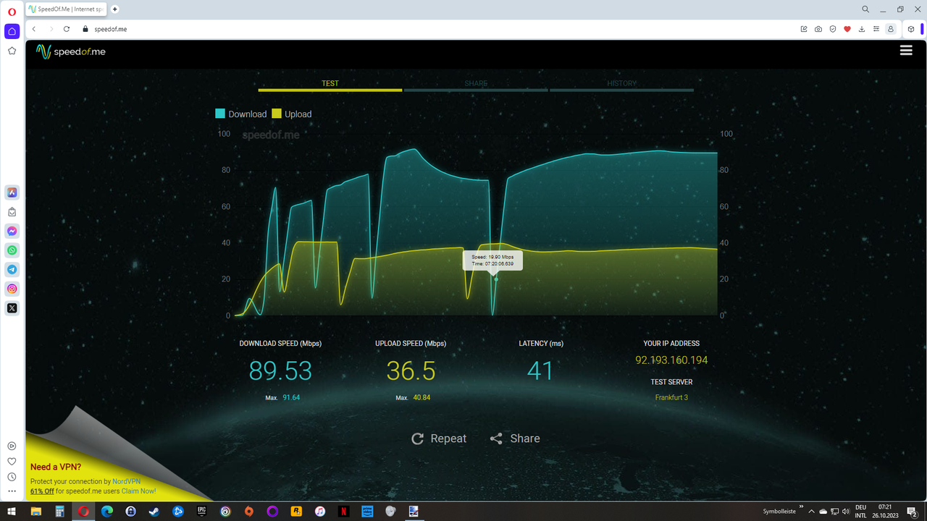927x521 pixels.
Task: Open the ad blocker shield icon
Action: click(x=833, y=29)
